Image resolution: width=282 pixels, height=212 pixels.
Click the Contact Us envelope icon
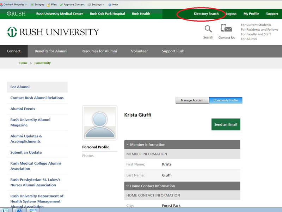coord(226,29)
